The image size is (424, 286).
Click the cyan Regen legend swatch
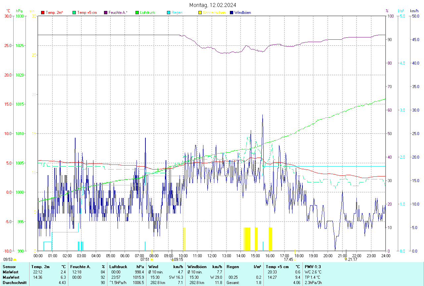tap(169, 13)
